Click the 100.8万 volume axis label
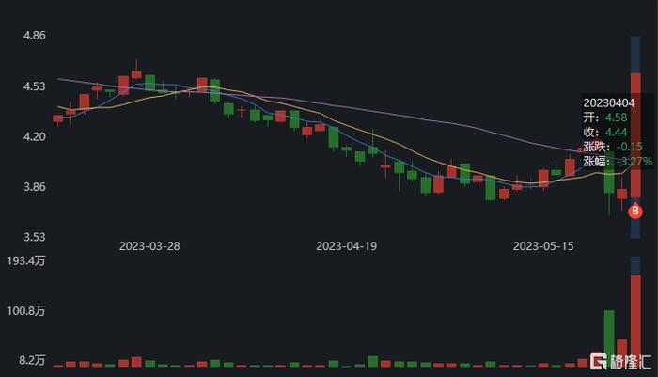The width and height of the screenshot is (658, 377). tap(26, 311)
